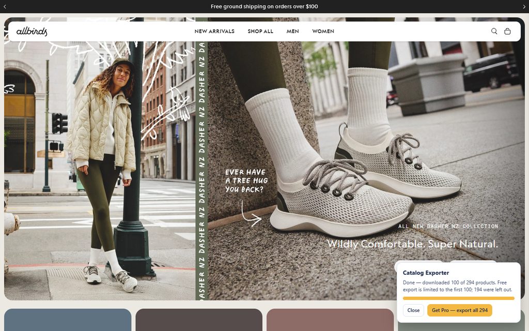Close the Catalog Exporter popup
This screenshot has width=529, height=331.
[x=413, y=310]
